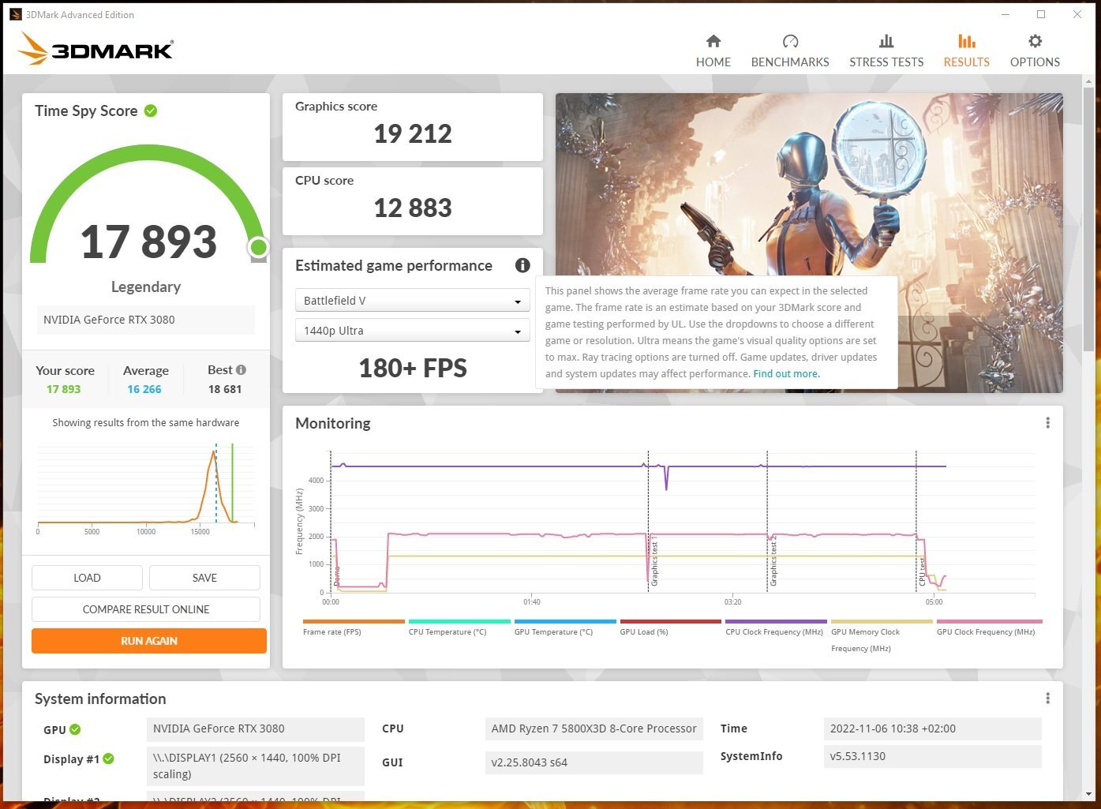Click the Display #1 resolution details field

256,766
